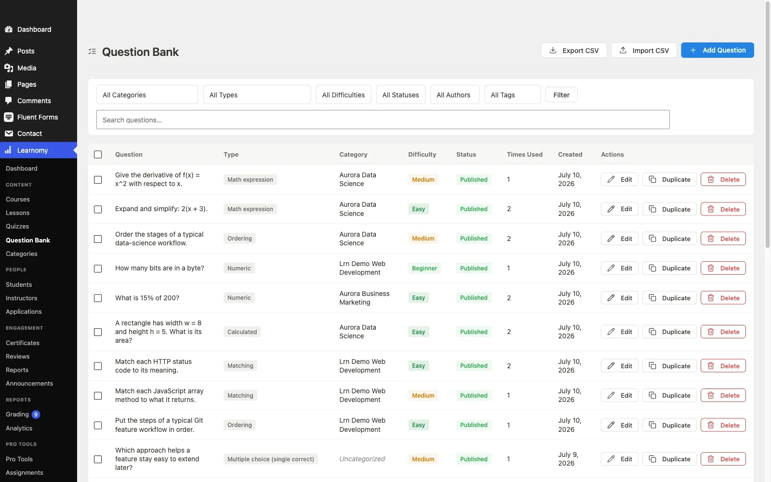Click the Media icon in the sidebar
Image resolution: width=771 pixels, height=482 pixels.
coord(9,68)
